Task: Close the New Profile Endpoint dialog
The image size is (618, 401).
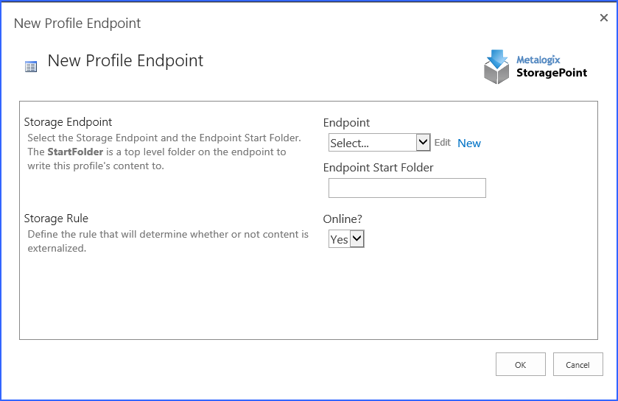Action: click(604, 18)
